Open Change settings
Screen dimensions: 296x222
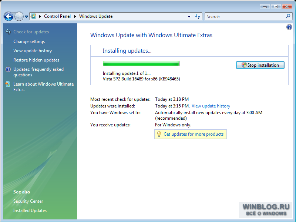29,42
